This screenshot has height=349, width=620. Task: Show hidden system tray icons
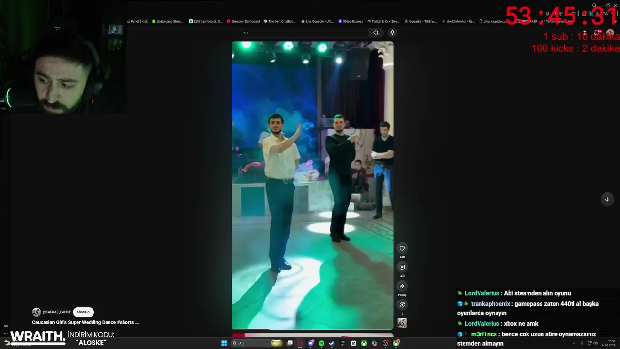pos(574,343)
